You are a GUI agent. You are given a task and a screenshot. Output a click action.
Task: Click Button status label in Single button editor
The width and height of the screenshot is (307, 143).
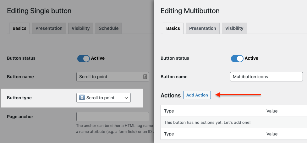(x=21, y=58)
